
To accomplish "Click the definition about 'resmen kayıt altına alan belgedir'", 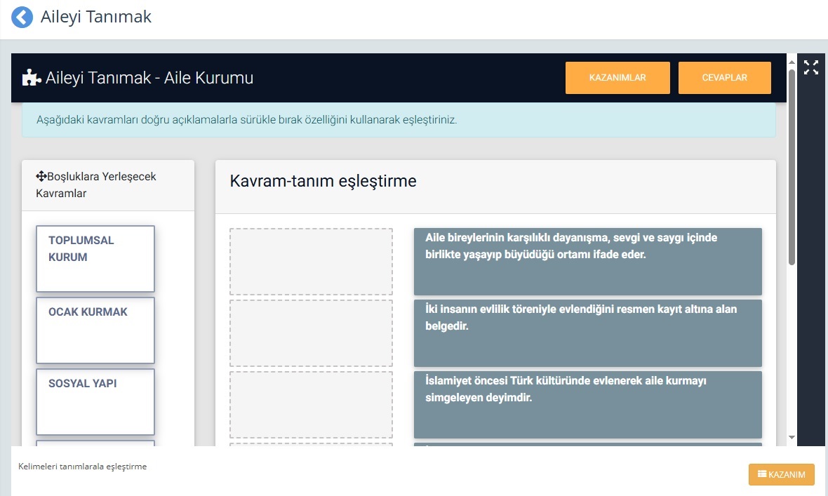I will 588,333.
